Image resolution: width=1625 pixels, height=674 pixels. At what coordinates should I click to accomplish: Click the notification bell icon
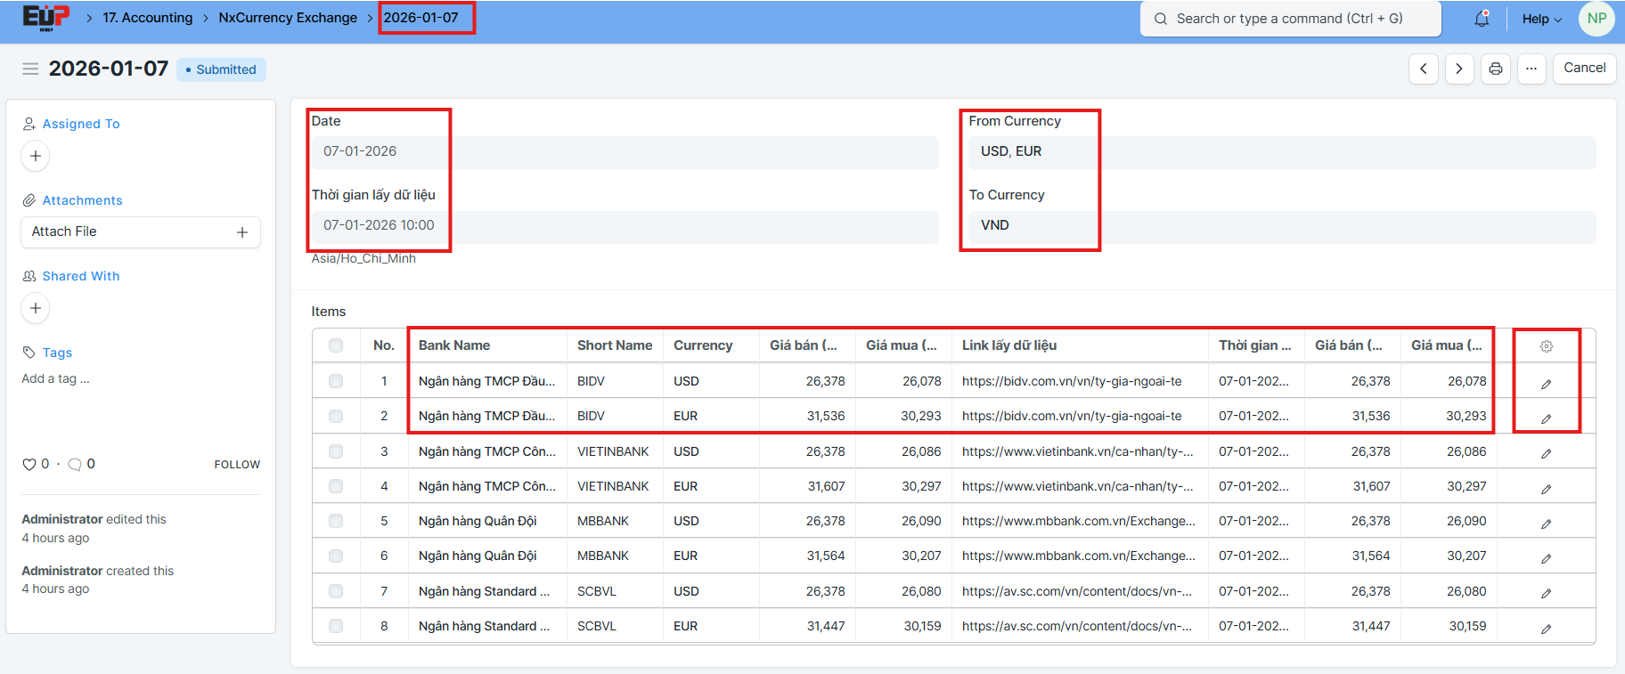pos(1482,19)
